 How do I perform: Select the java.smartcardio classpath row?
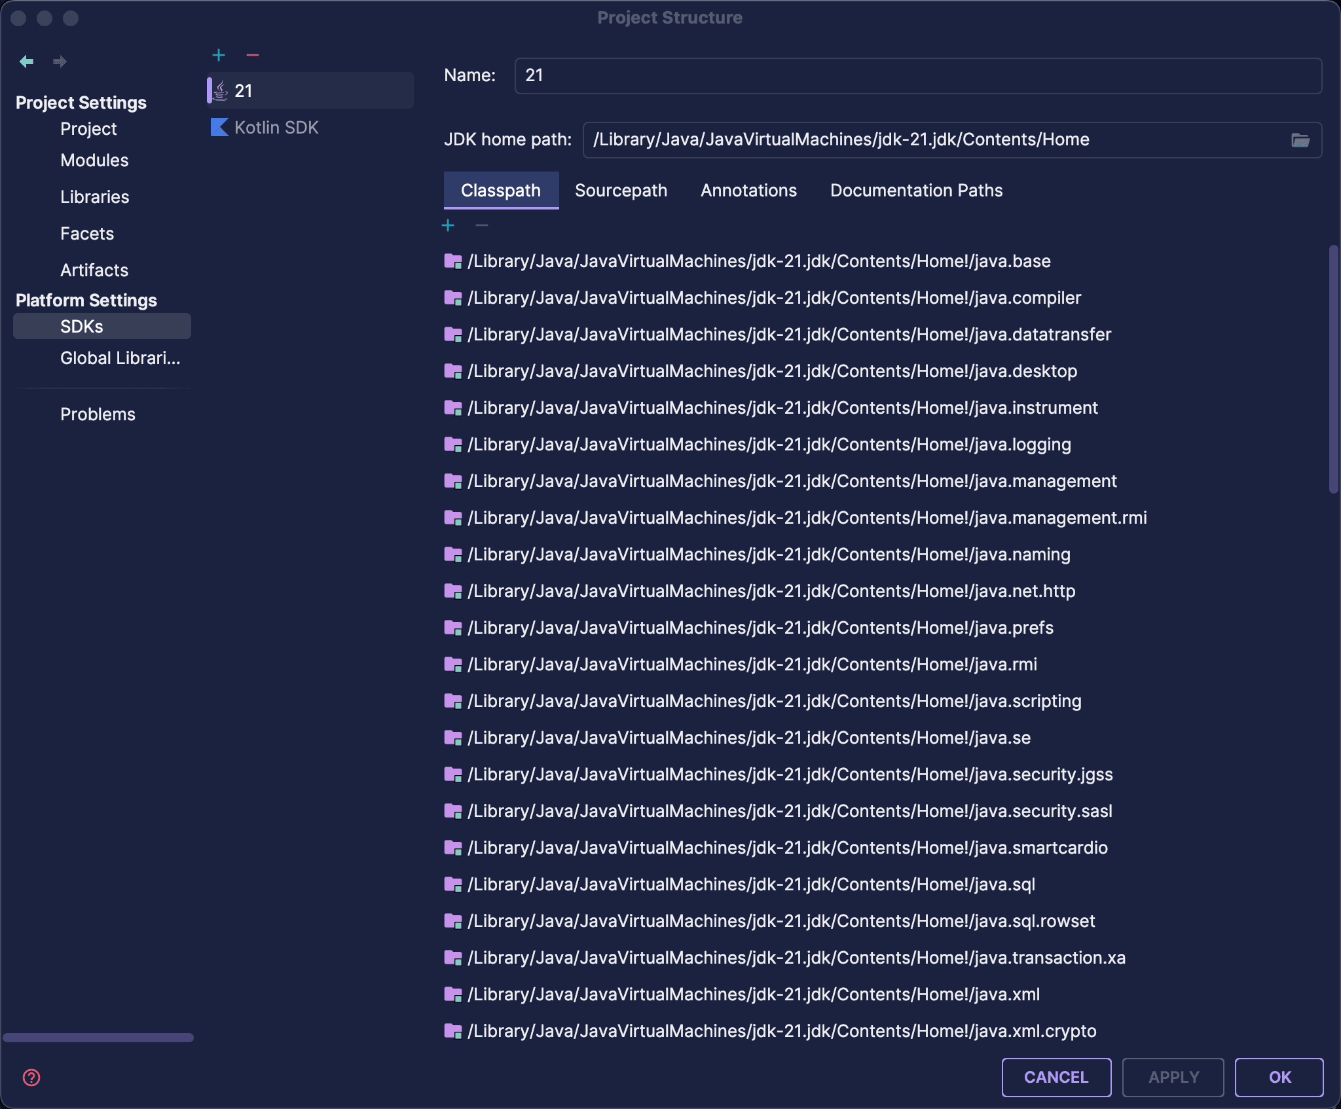click(x=883, y=848)
